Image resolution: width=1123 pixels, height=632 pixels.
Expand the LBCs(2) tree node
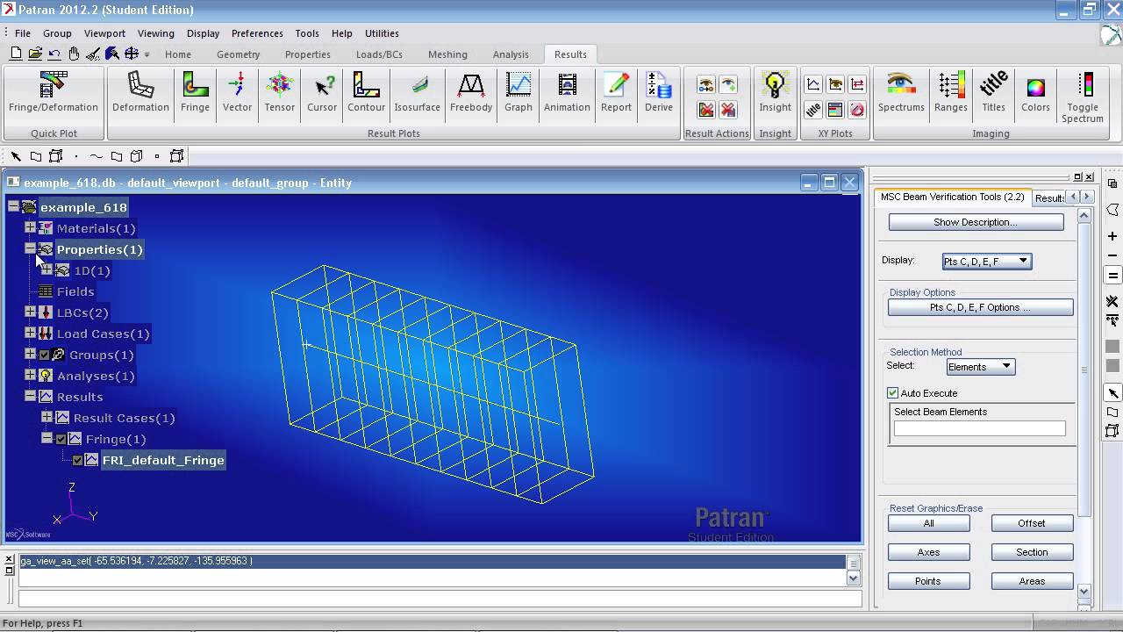pyautogui.click(x=30, y=312)
